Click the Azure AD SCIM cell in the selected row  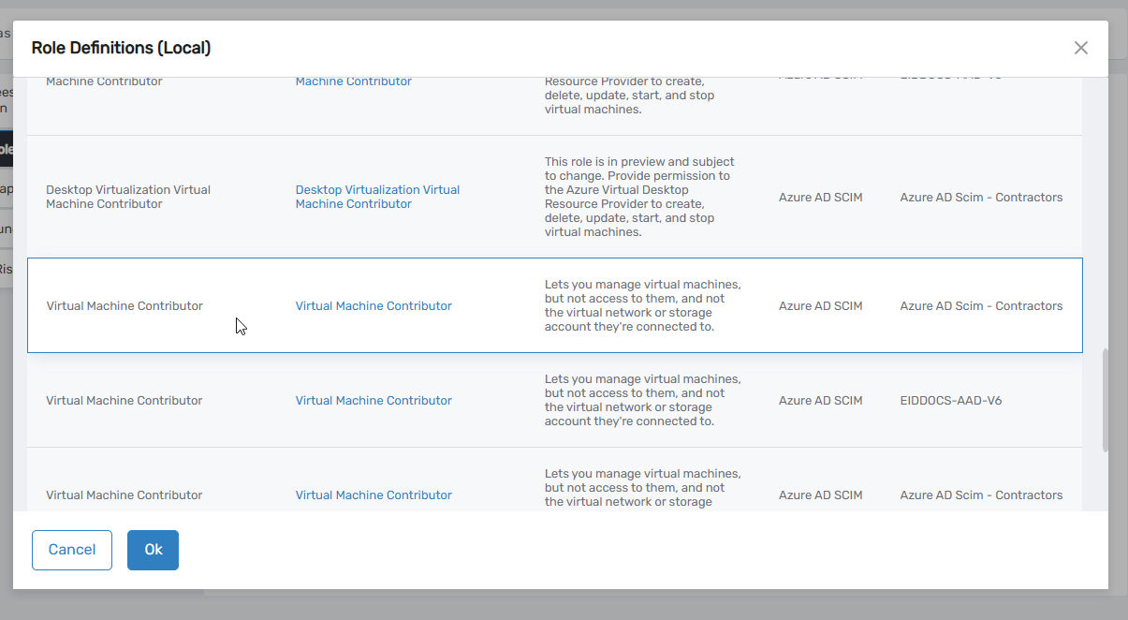pos(820,305)
